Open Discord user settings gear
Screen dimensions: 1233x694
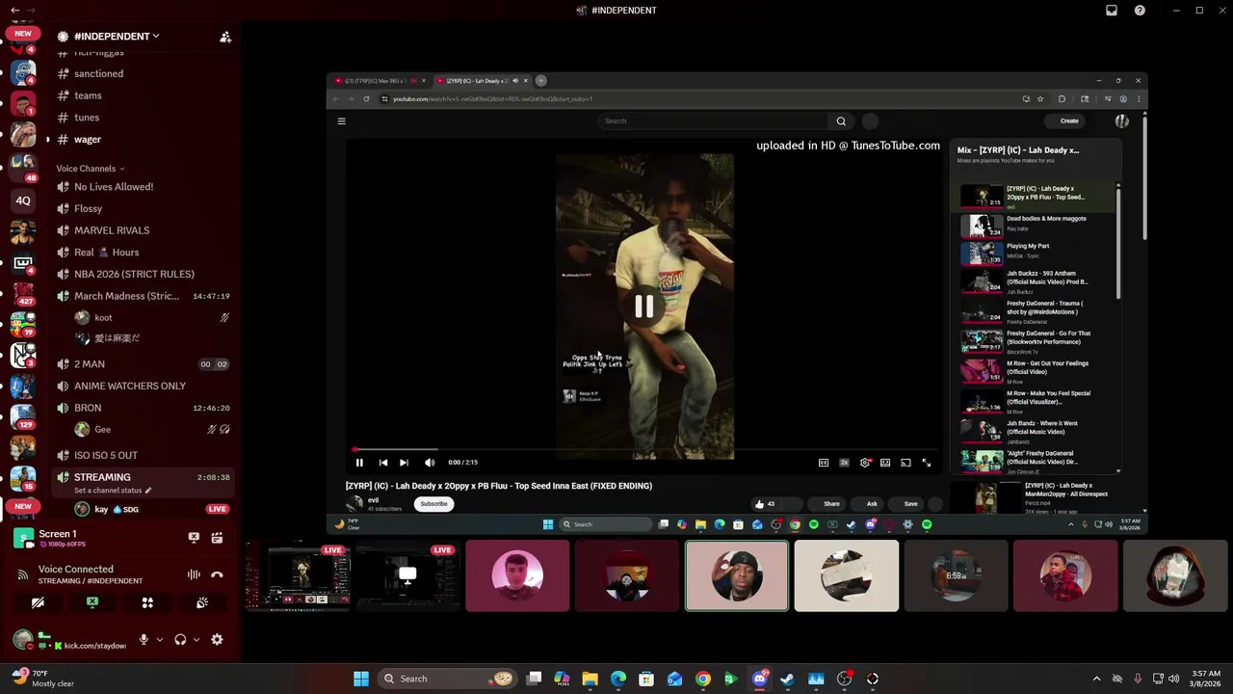coord(217,639)
